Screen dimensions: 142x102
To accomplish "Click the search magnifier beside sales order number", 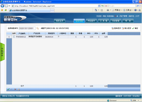I will (x=38, y=28).
